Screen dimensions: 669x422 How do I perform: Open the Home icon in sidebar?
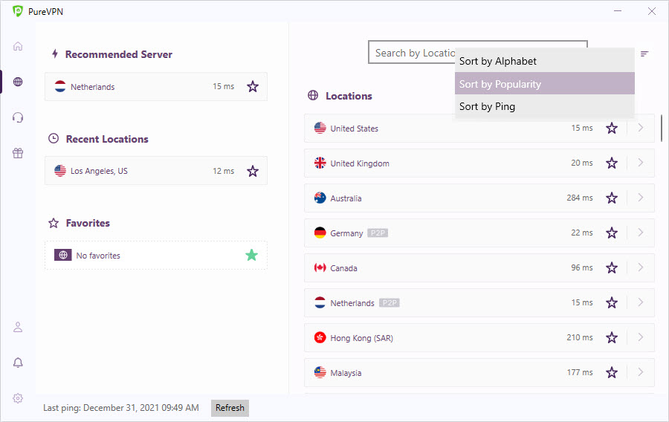pos(18,46)
